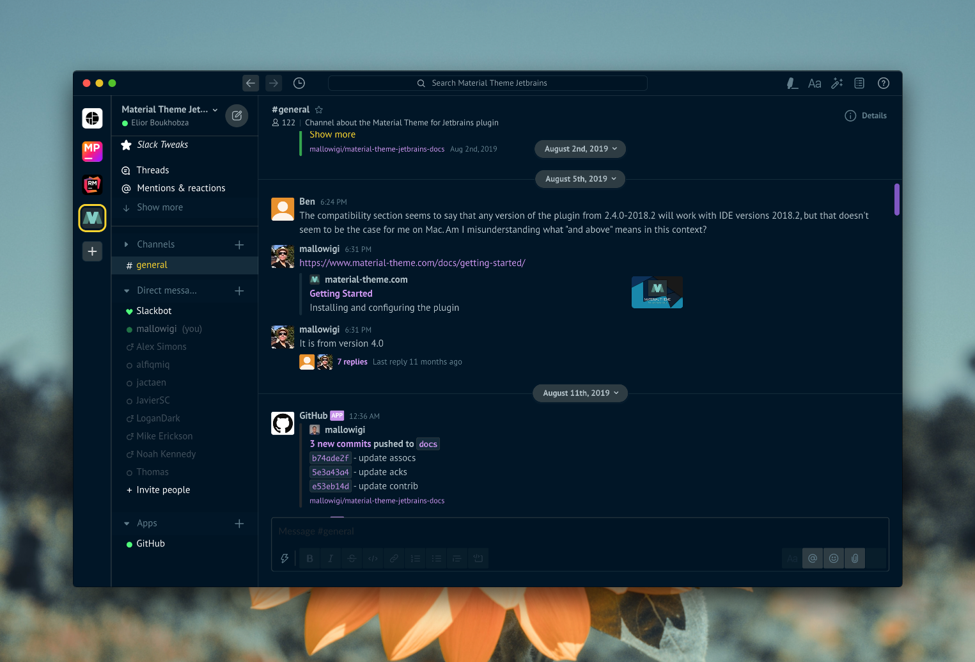Click the highlighter icon in title bar

coord(792,83)
